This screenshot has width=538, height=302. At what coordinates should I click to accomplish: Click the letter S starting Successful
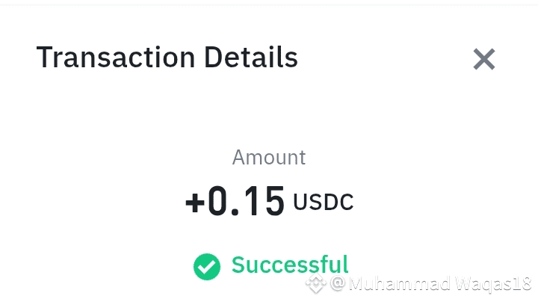coord(239,265)
